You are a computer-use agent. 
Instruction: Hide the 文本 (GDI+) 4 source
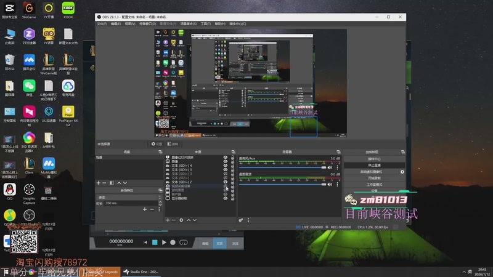tap(226, 166)
